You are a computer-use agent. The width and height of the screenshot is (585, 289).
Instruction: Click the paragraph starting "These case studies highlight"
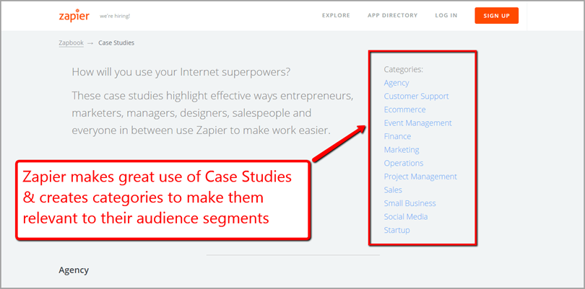tap(212, 113)
